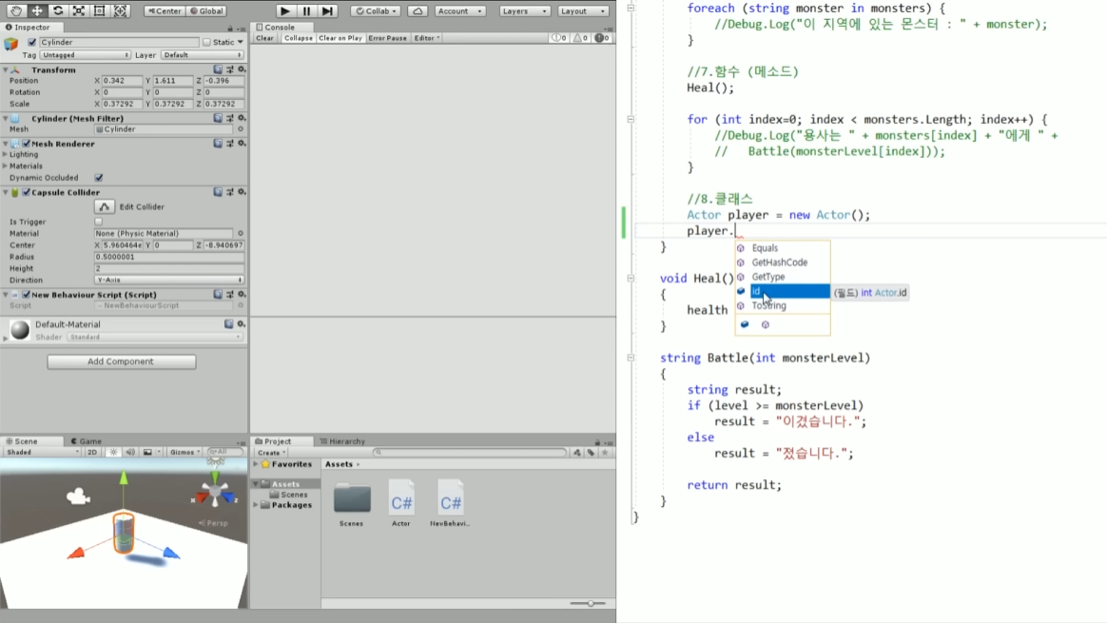Toggle New Behaviour Script enabled checkbox

pyautogui.click(x=26, y=294)
